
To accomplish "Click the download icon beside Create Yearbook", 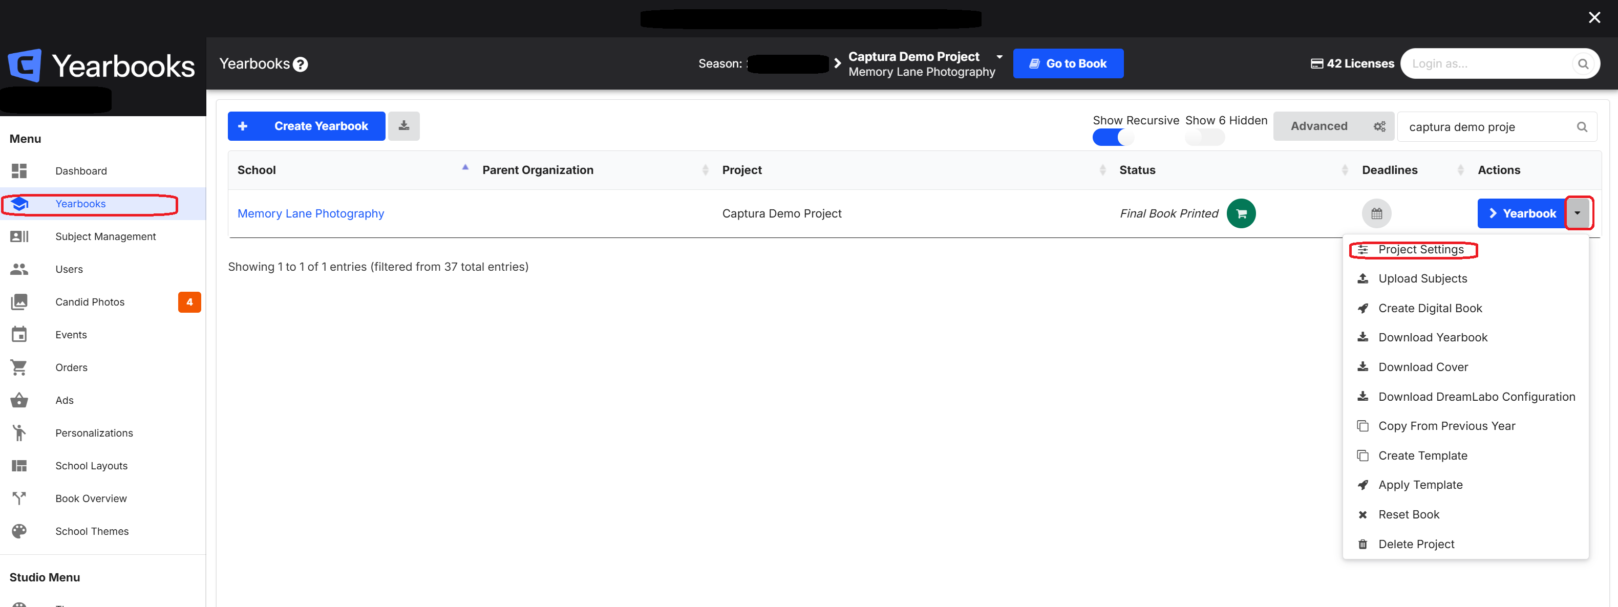I will coord(404,125).
